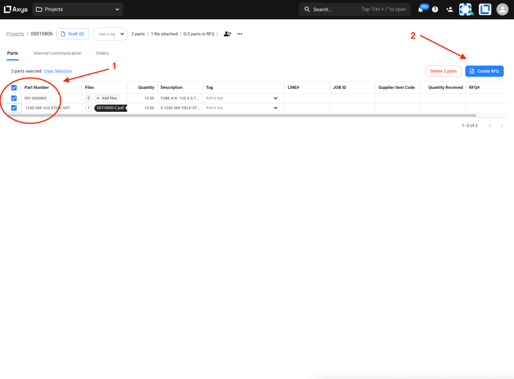Expand tag dropdown for the 001-0000BIS row
The image size is (514, 379).
[275, 98]
